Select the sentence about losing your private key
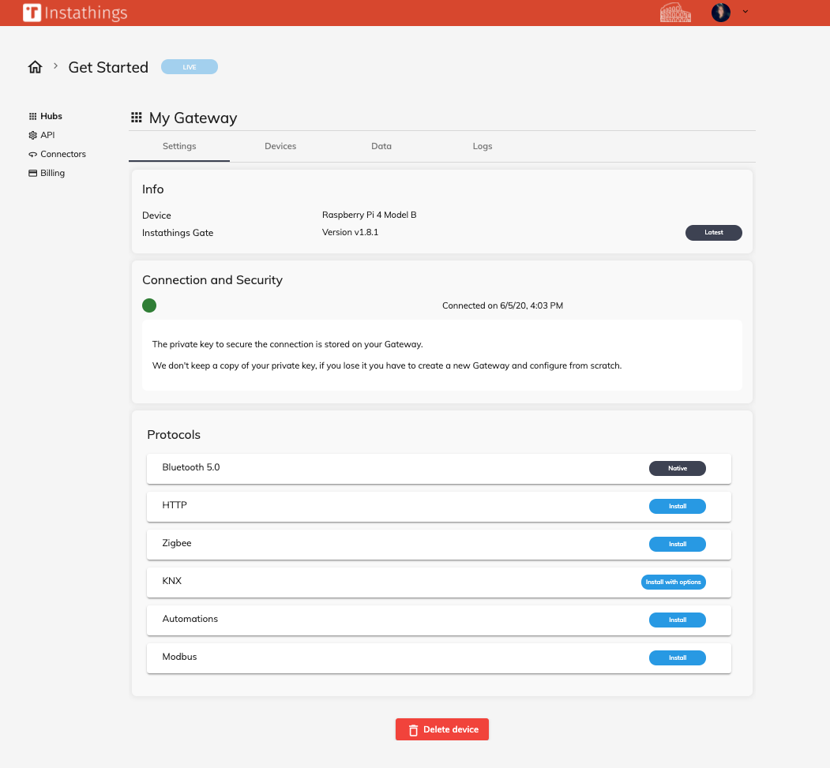 click(387, 365)
